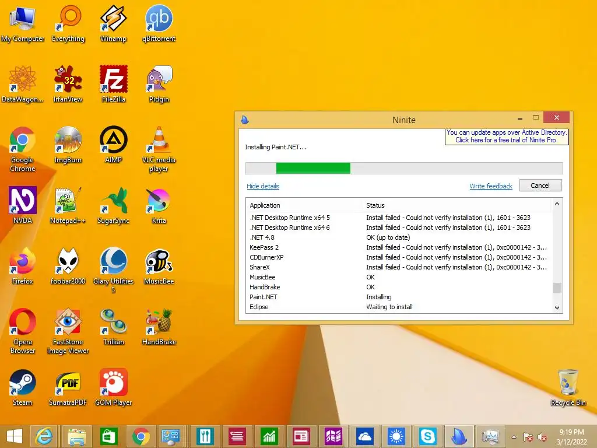
Task: Open the Google Chrome desktop shortcut
Action: click(x=23, y=149)
